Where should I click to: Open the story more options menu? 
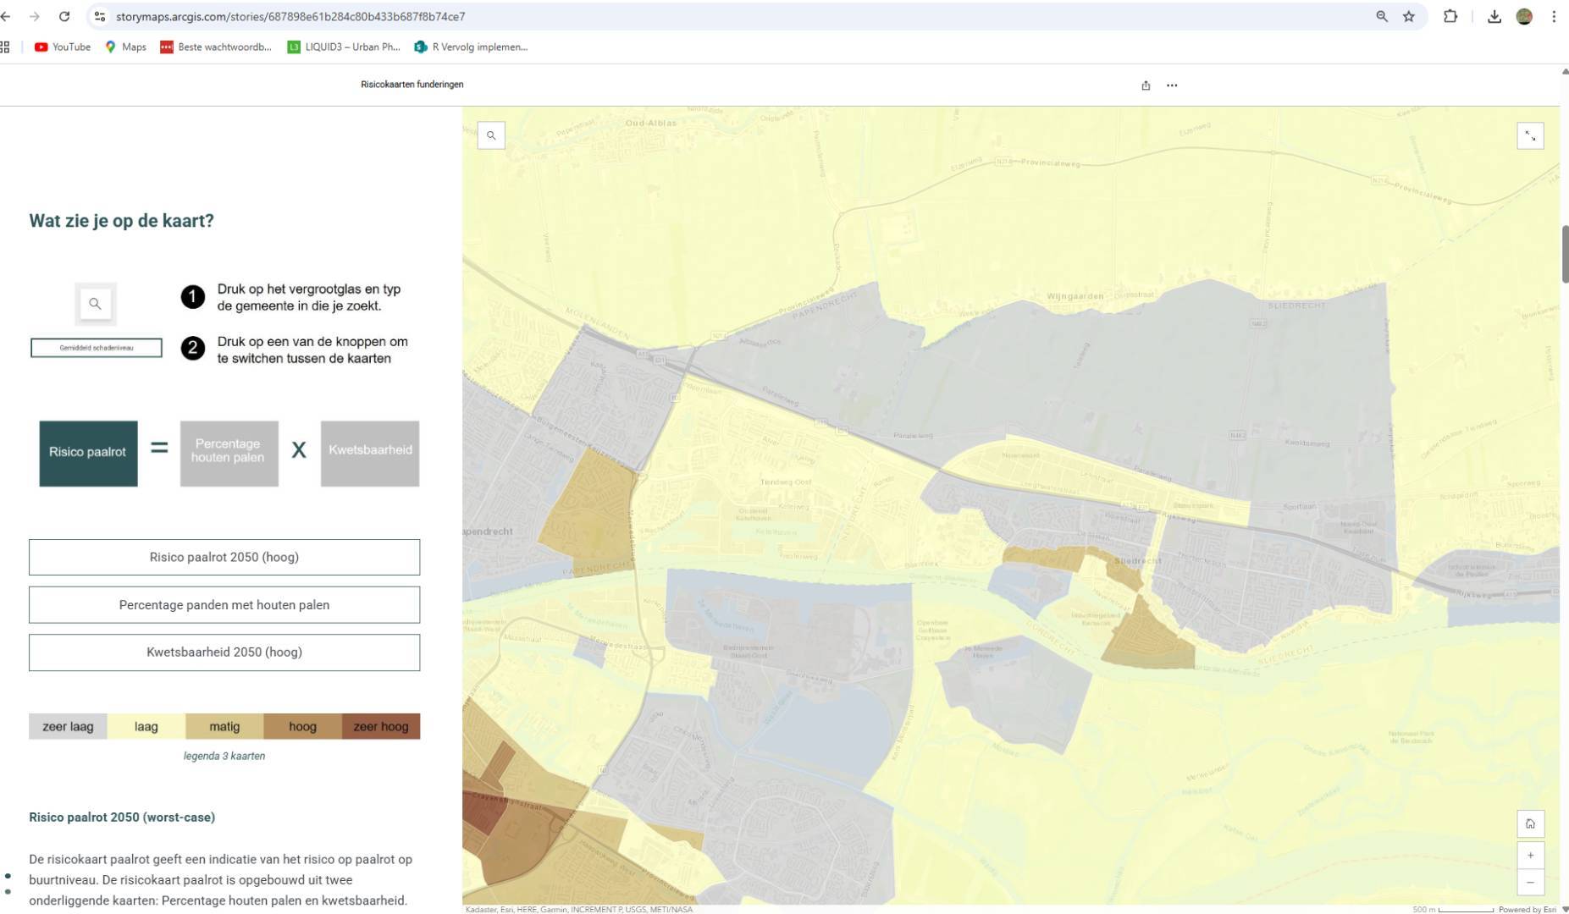[1172, 85]
